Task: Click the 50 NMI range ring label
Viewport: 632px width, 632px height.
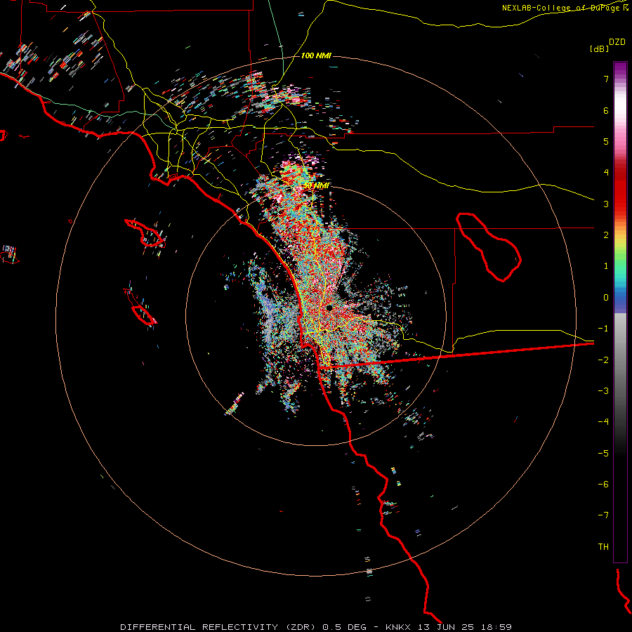Action: click(317, 185)
